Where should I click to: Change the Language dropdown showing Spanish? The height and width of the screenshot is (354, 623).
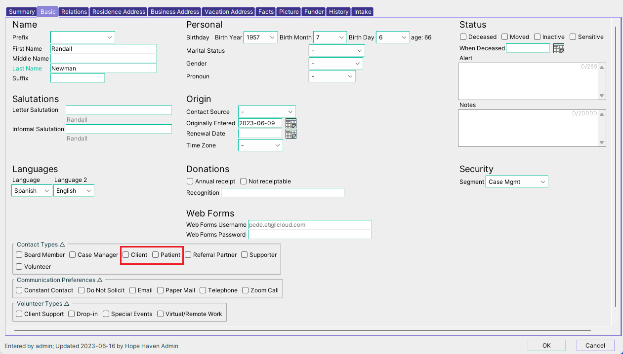point(32,191)
